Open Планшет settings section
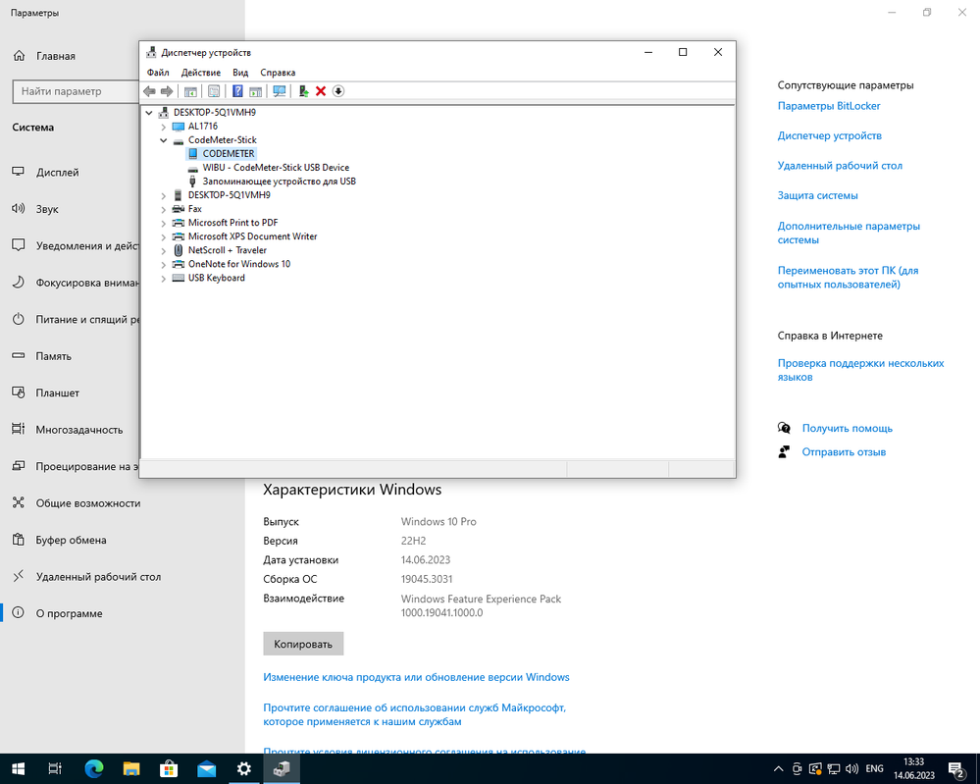The width and height of the screenshot is (980, 784). (x=58, y=392)
